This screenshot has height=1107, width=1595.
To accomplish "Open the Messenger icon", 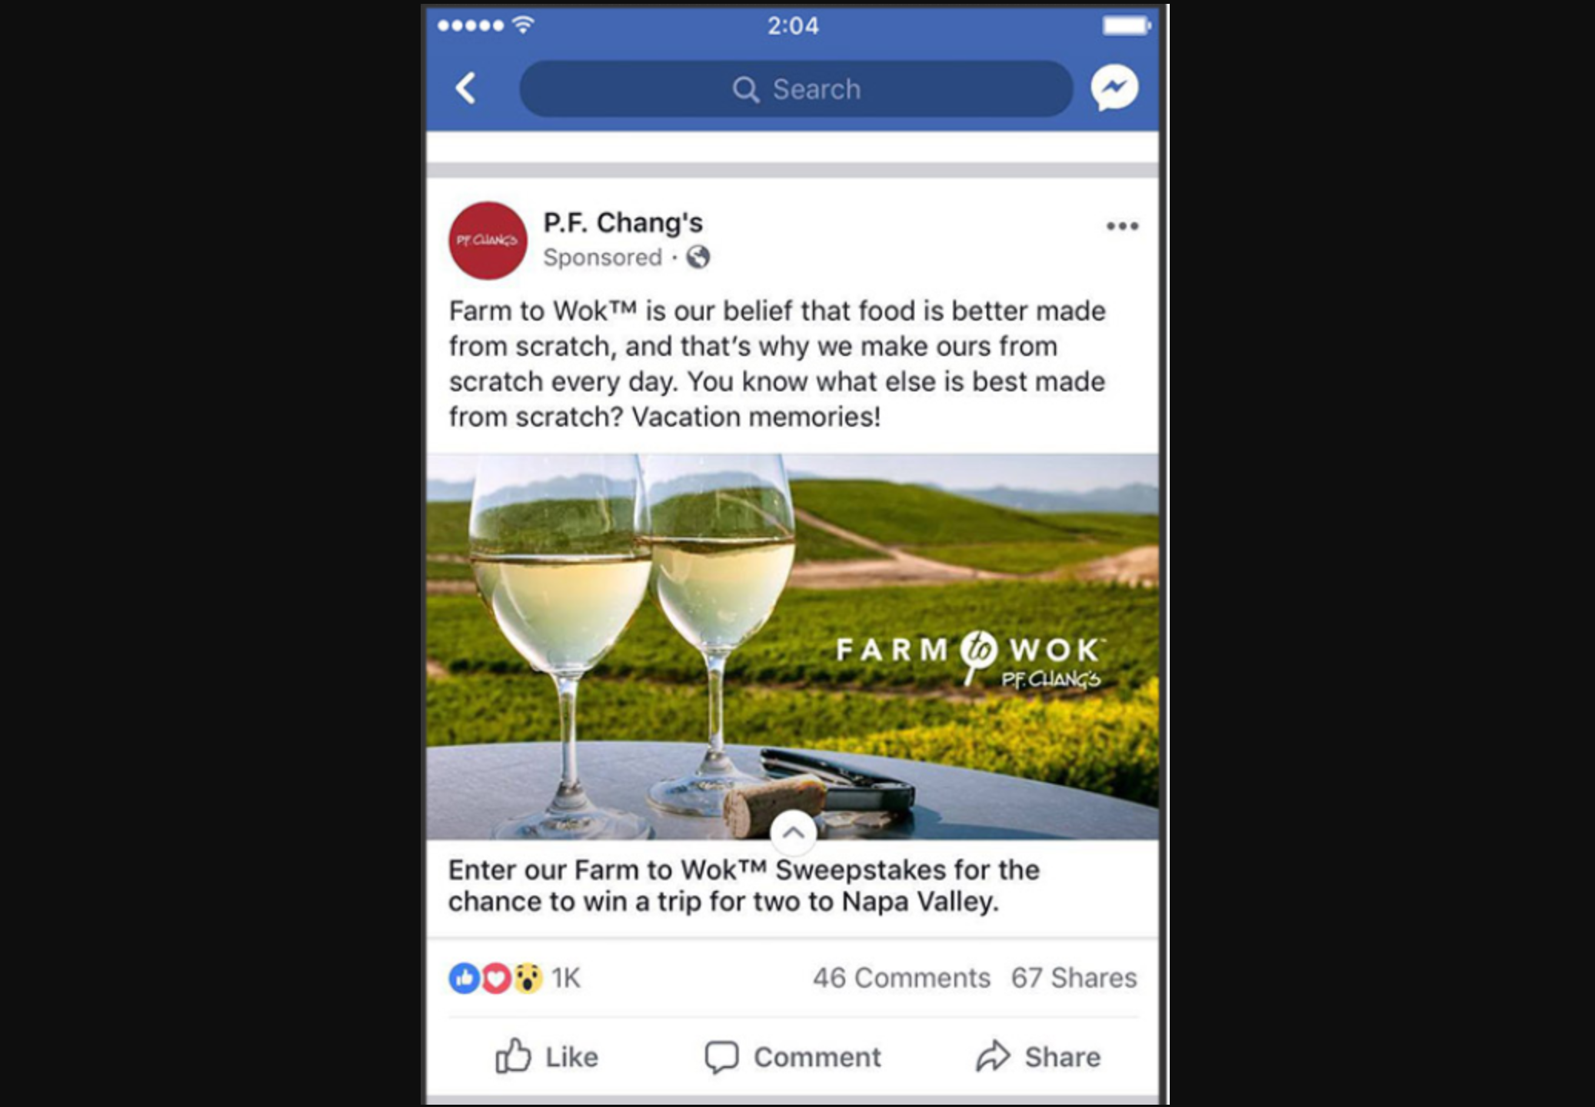I will point(1114,88).
